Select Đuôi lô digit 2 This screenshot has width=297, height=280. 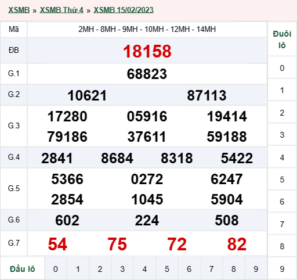pos(282,113)
